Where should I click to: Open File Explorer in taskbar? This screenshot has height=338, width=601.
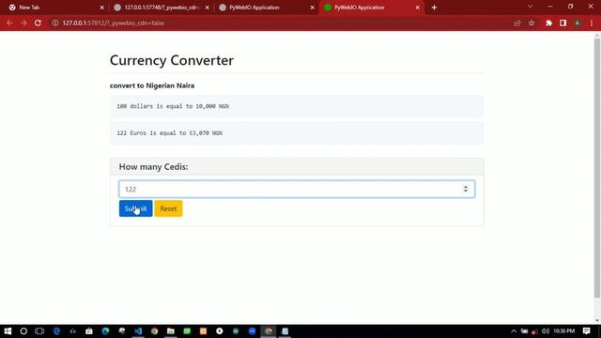tap(171, 331)
